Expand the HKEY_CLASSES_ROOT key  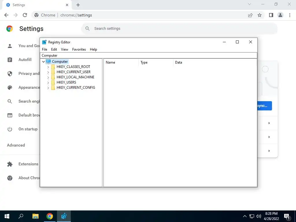pos(48,67)
